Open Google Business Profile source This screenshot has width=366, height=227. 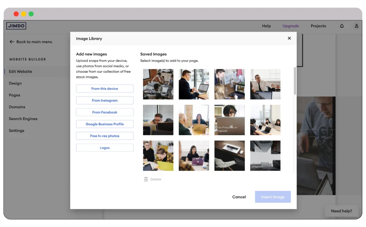pos(105,124)
